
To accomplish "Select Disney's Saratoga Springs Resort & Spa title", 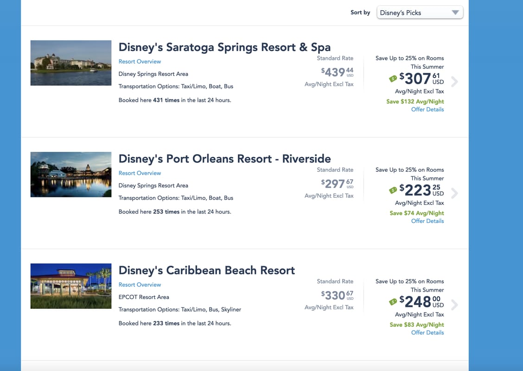I will tap(224, 47).
